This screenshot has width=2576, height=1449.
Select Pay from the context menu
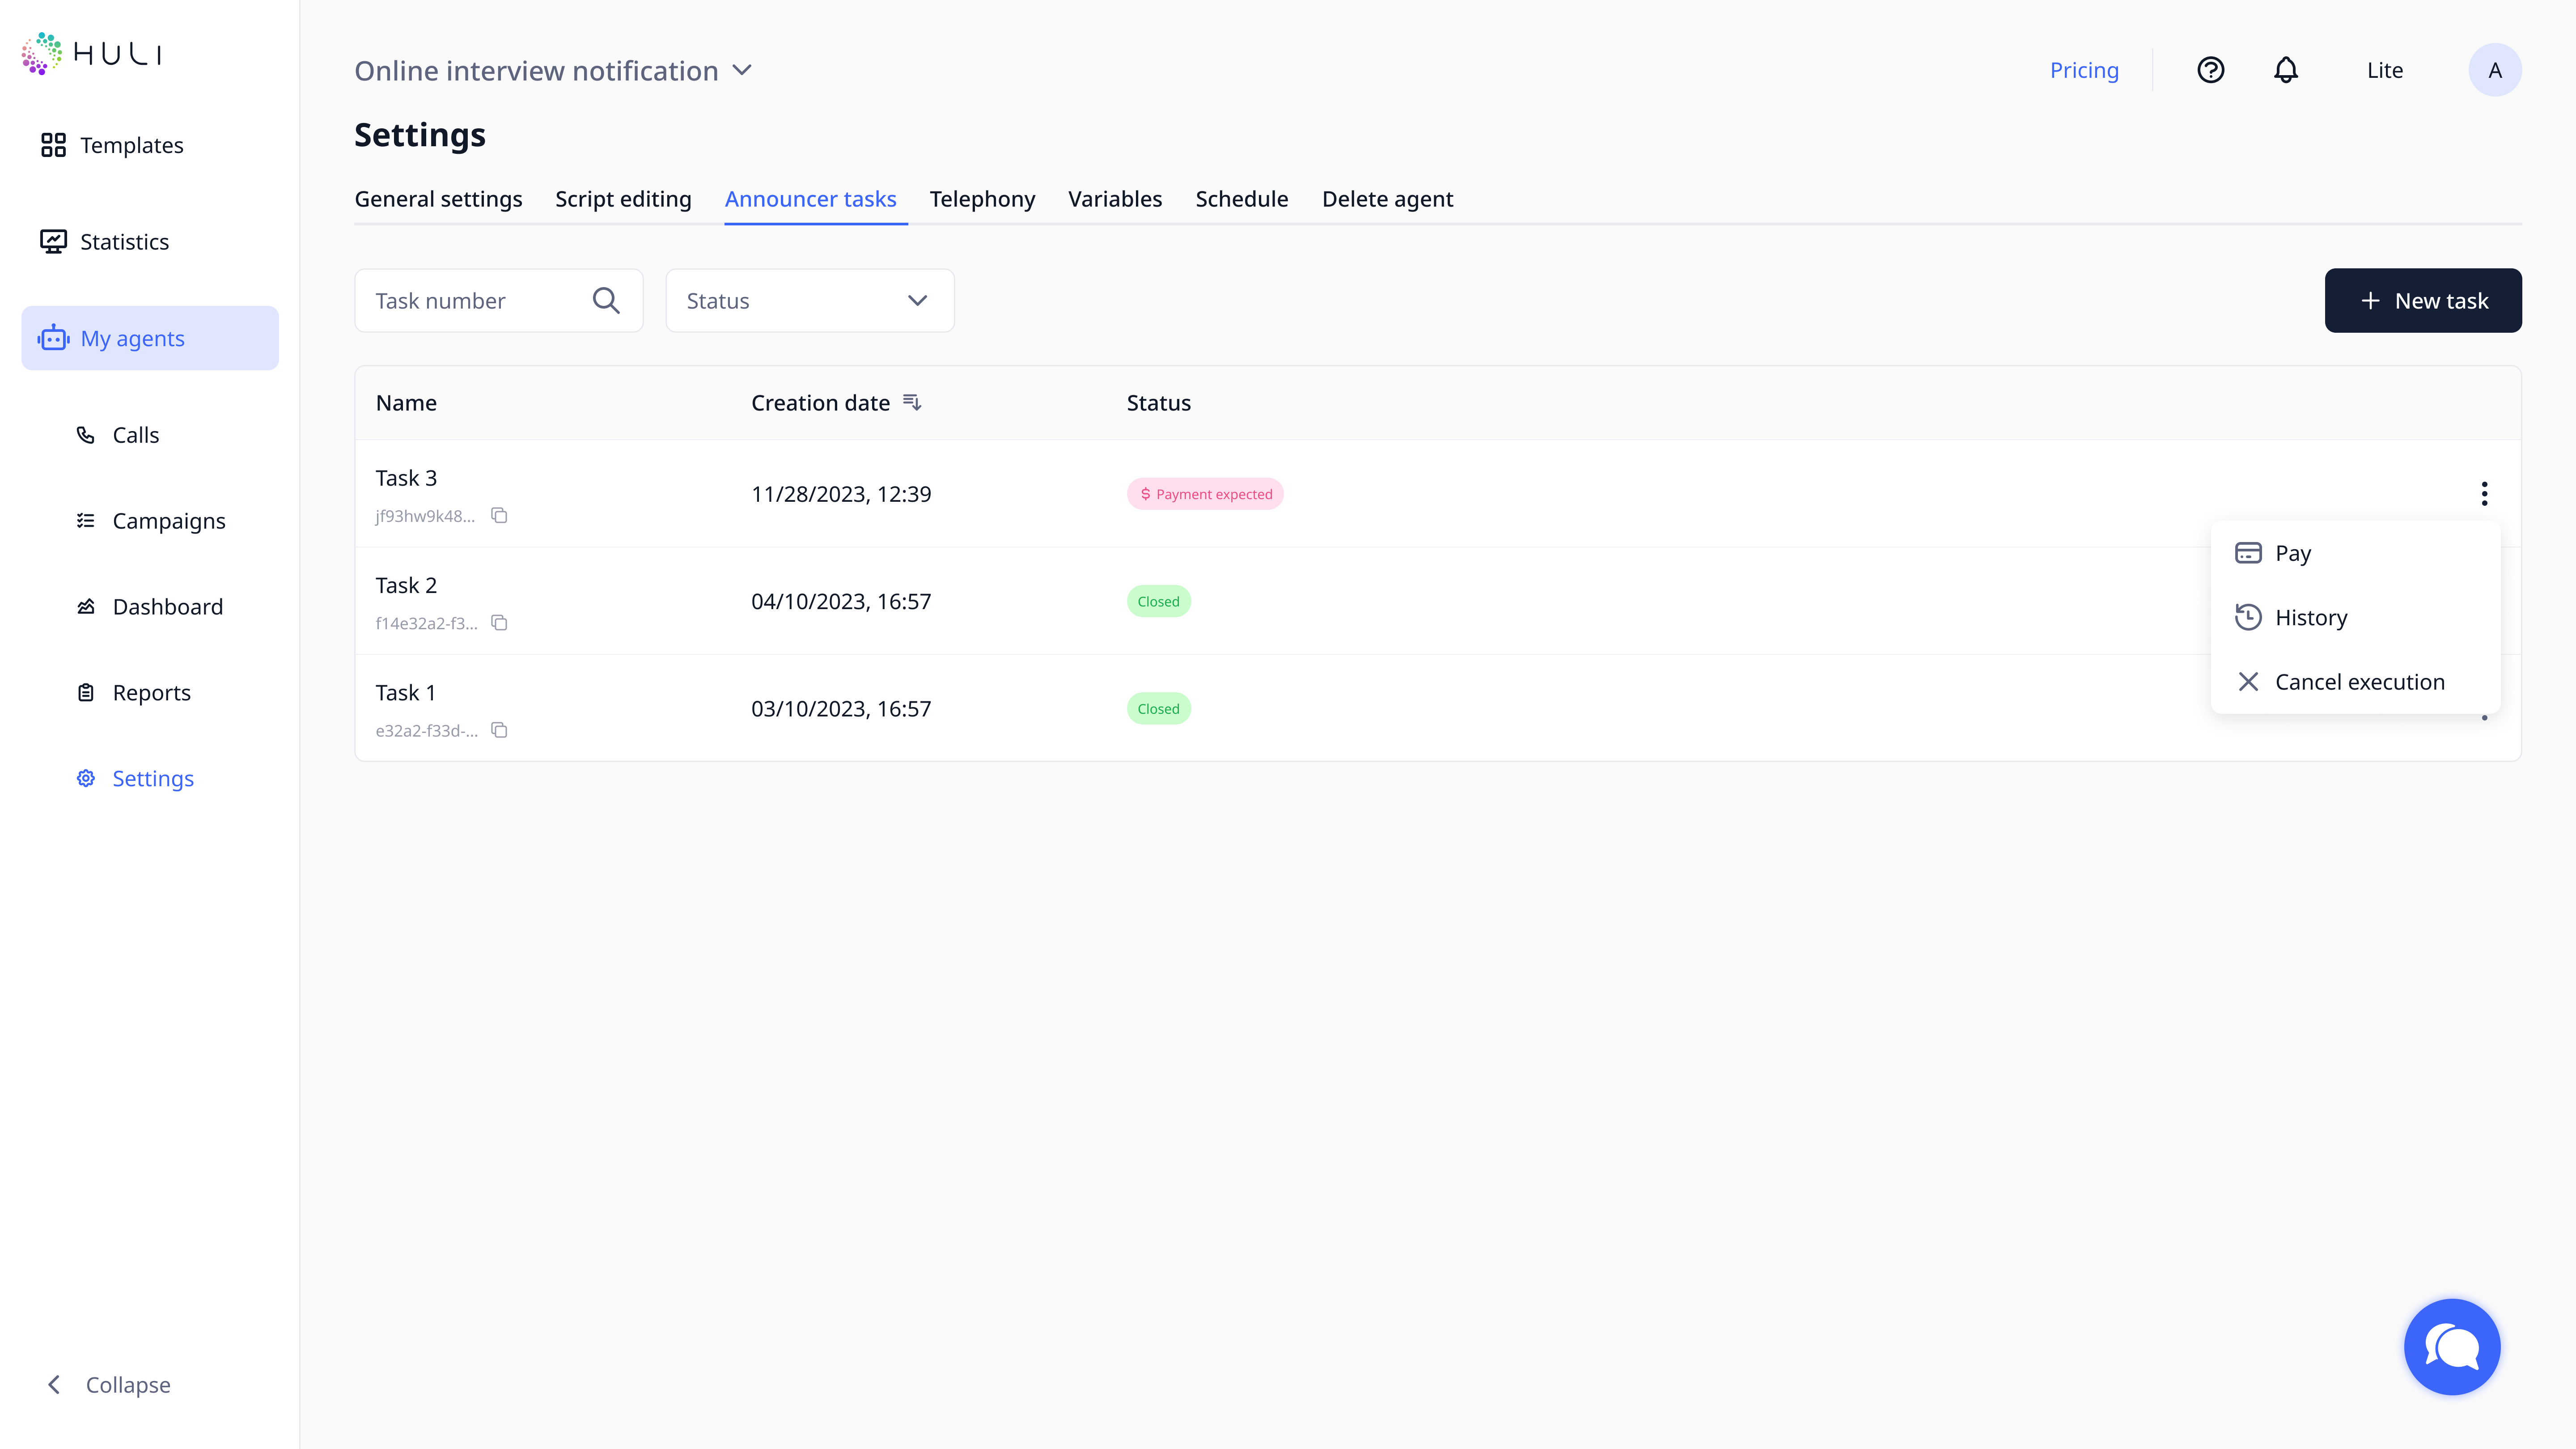tap(2292, 553)
